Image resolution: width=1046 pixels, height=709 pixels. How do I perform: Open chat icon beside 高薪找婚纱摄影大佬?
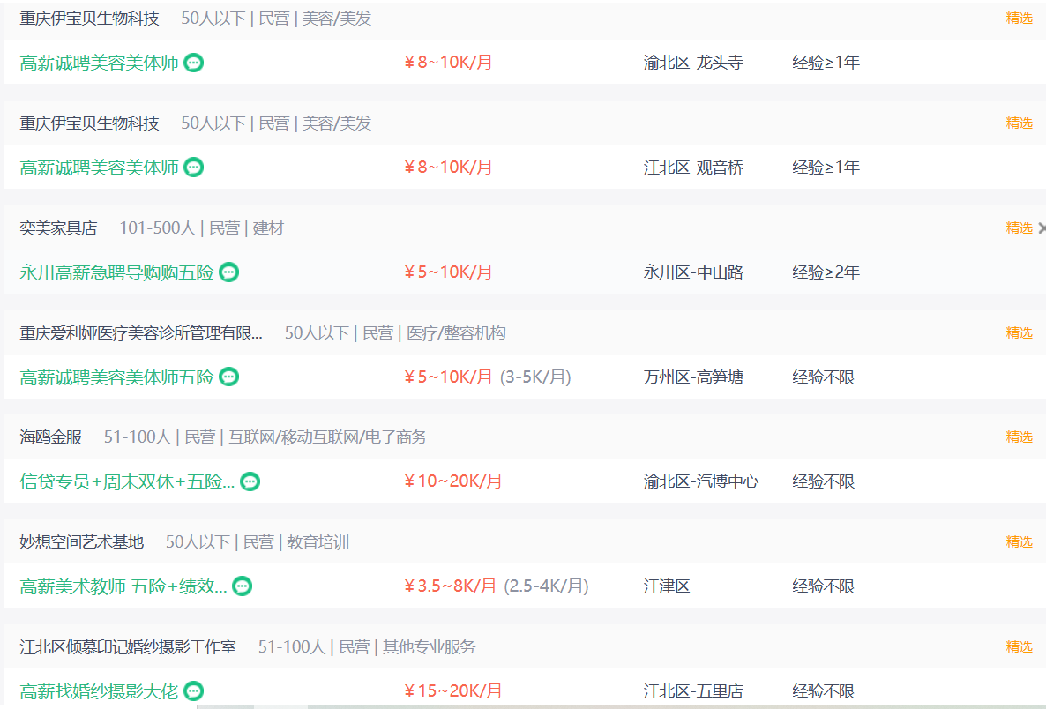point(193,691)
